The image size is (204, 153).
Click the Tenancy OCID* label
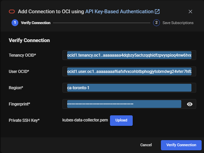(x=22, y=55)
